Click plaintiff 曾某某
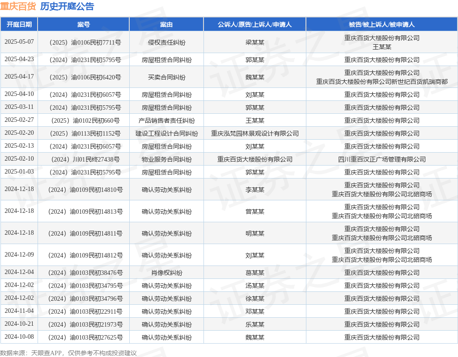 (254, 212)
